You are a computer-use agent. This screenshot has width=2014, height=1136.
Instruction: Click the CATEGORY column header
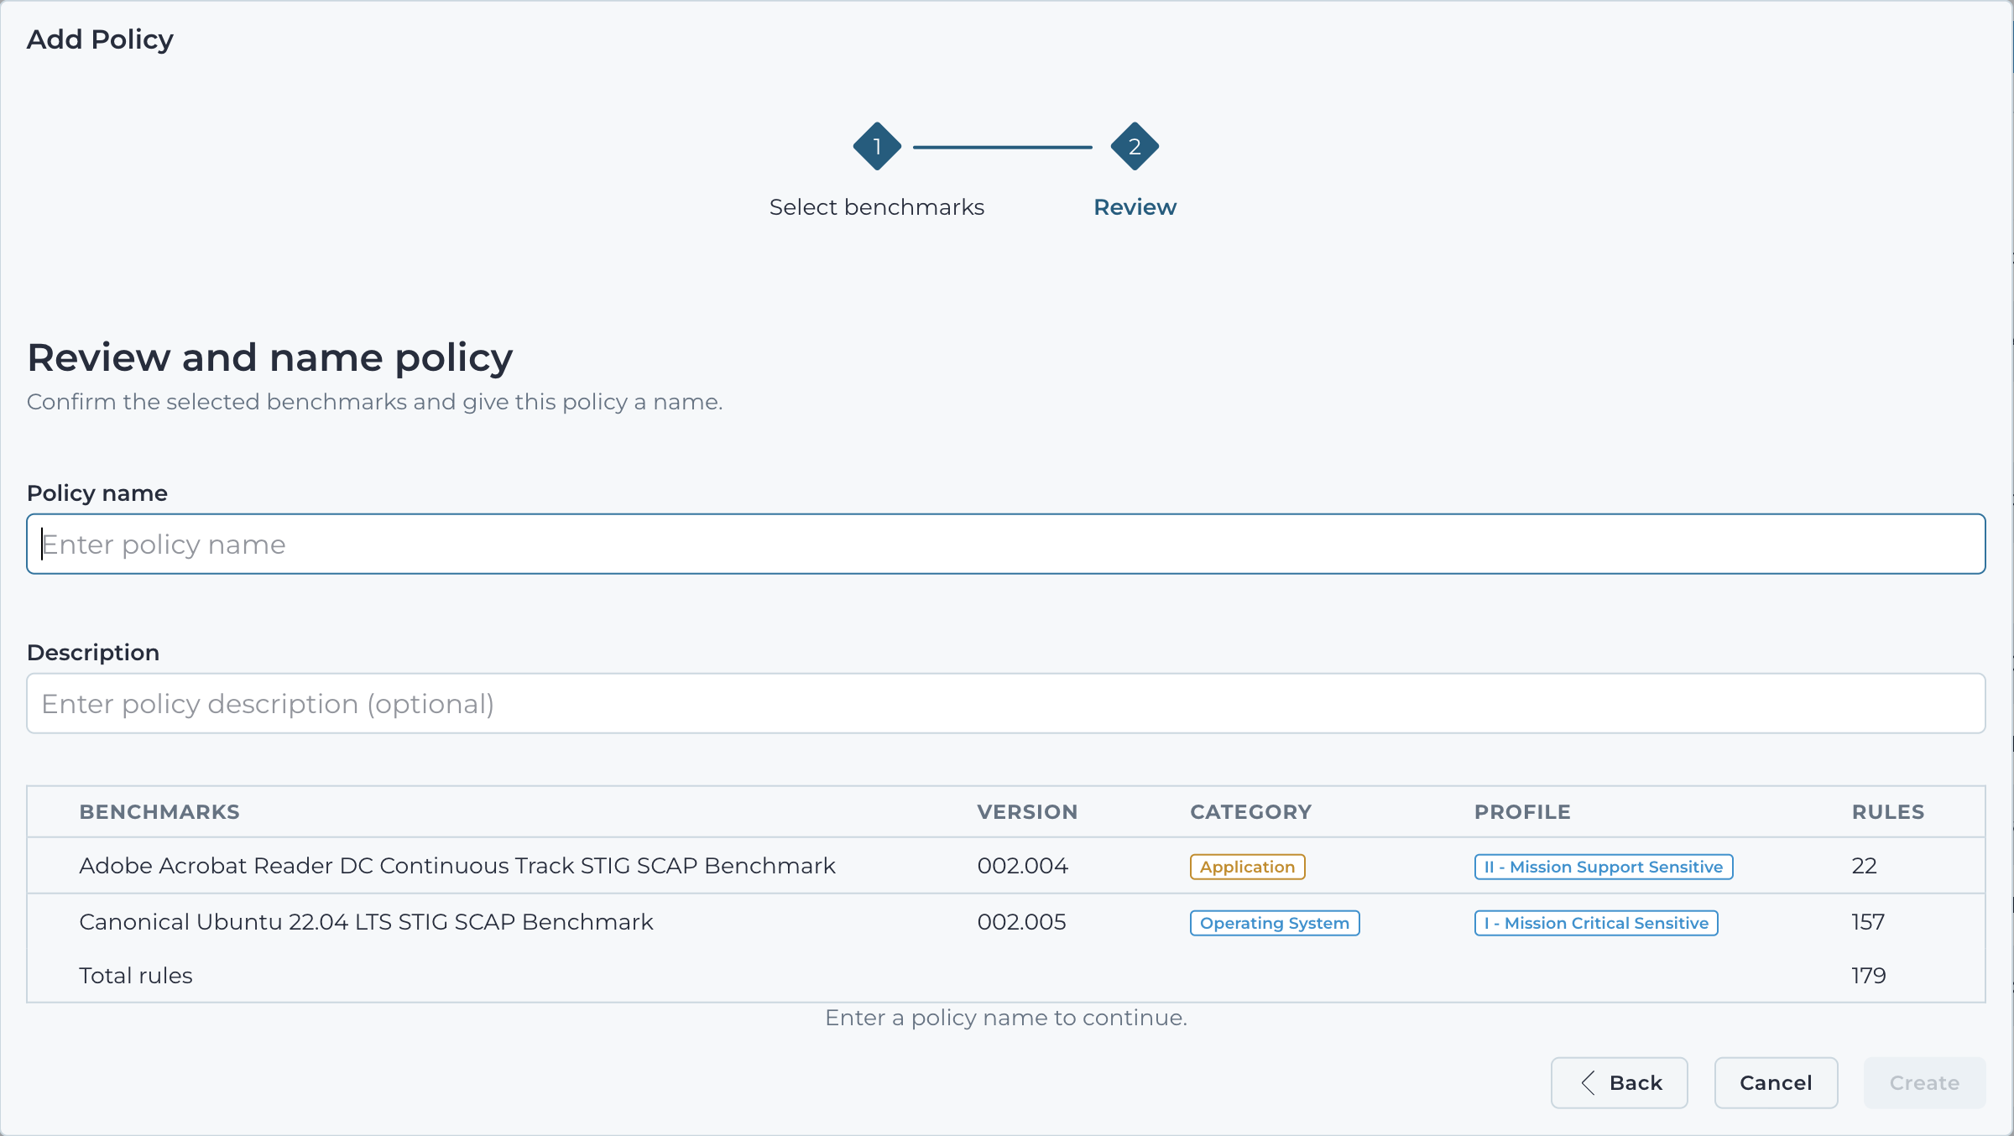pos(1250,812)
